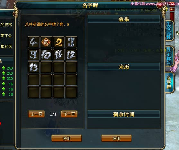Select the ninth name plate in third row
The image size is (179, 150).
pos(34,67)
